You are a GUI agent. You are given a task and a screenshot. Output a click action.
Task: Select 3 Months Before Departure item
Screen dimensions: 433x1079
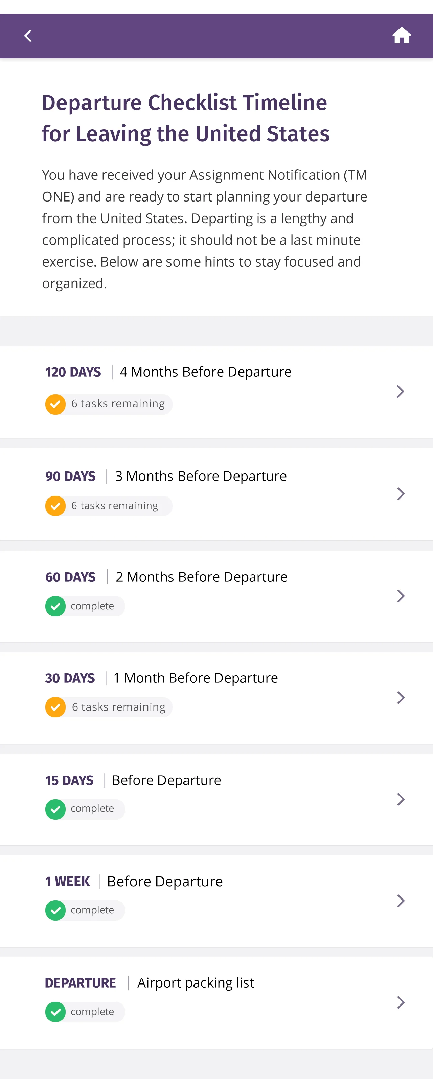[201, 476]
